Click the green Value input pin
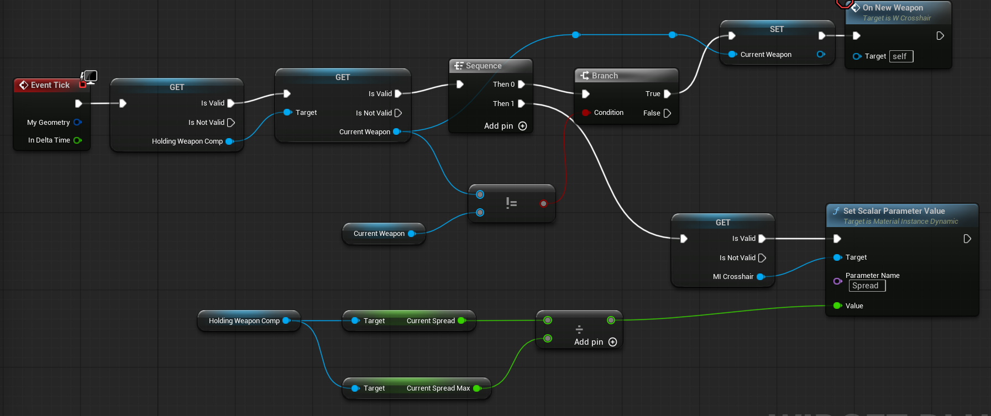The image size is (991, 416). pos(837,306)
